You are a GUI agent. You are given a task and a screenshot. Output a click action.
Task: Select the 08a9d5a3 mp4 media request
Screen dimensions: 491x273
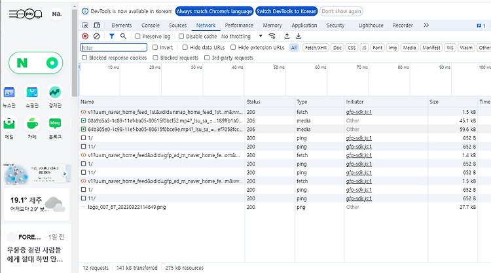[x=165, y=120]
